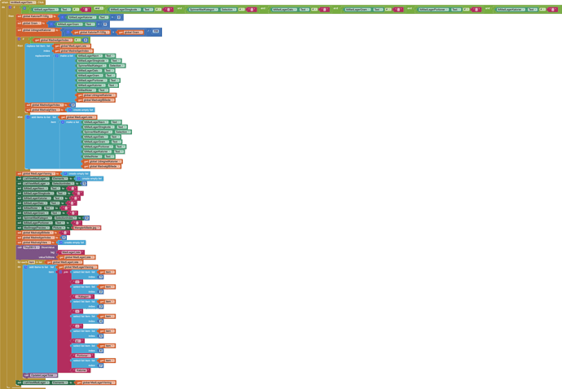Click mutator icon on ListViewMadLager.Elements' create empty list
This screenshot has width=562, height=389.
point(79,179)
